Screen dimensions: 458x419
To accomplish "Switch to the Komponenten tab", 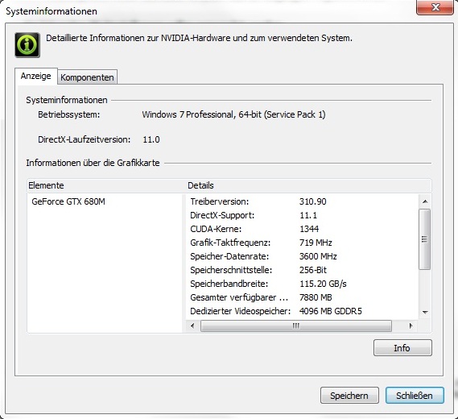I will click(87, 77).
